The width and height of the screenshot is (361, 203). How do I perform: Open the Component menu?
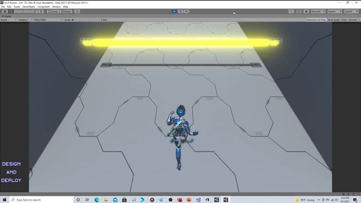click(43, 7)
